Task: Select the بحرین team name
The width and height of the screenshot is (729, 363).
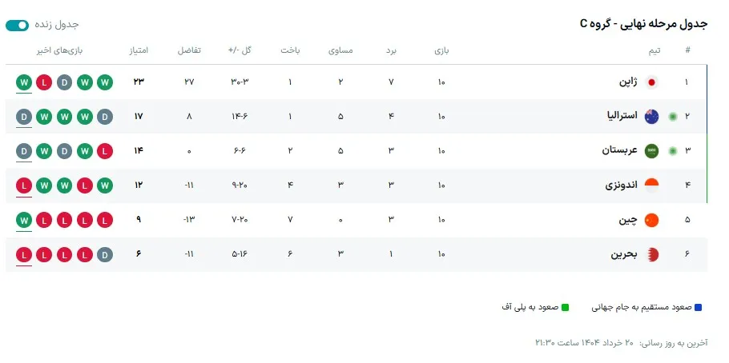Action: (x=624, y=254)
